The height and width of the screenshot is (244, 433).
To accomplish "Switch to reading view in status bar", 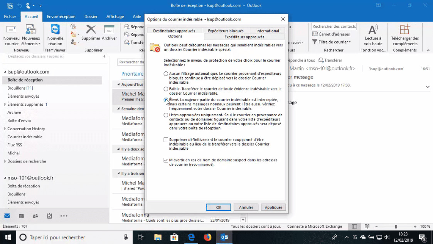I will click(x=367, y=227).
